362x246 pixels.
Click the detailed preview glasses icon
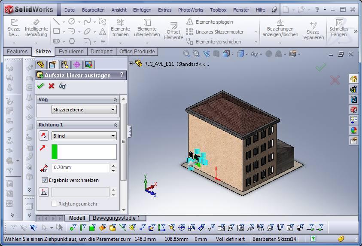click(x=63, y=86)
